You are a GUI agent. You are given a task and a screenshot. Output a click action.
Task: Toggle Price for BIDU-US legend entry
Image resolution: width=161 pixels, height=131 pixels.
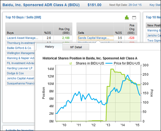pos(123,63)
